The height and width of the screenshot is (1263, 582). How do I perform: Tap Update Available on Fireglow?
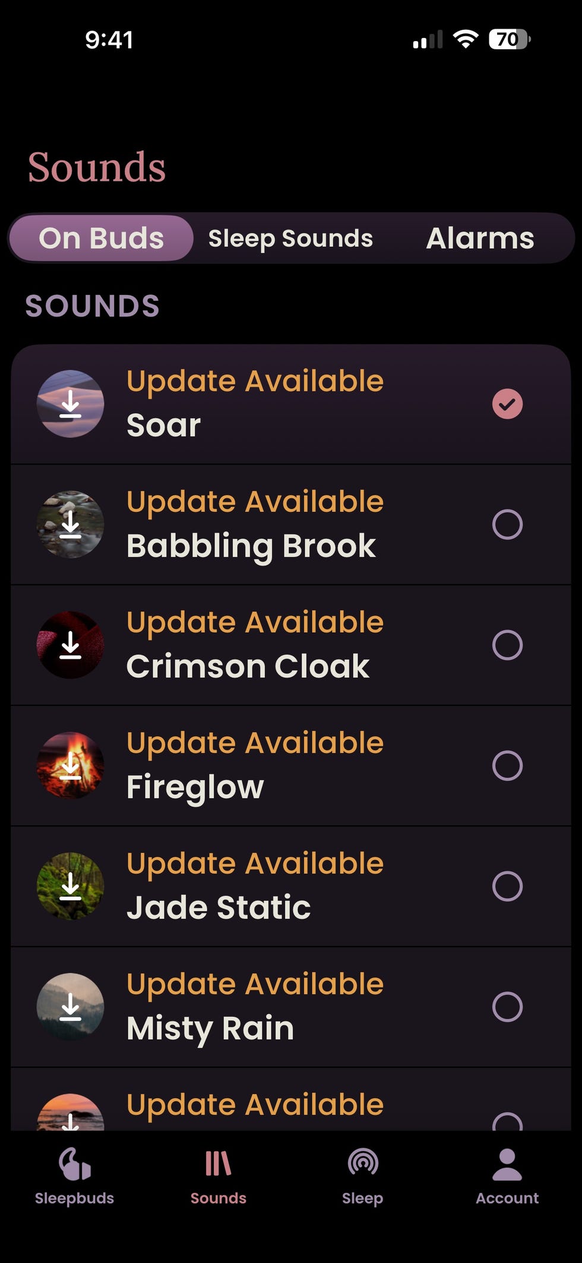click(x=255, y=742)
